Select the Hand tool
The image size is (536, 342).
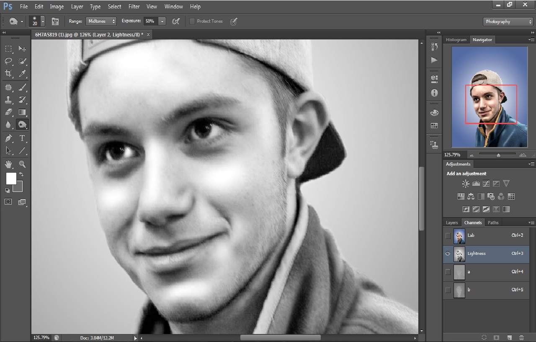(x=8, y=164)
